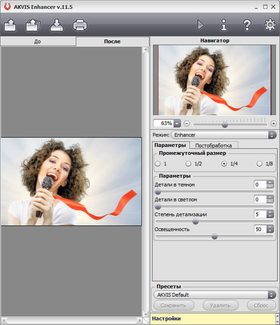Switch to the Постобработка tab

pos(213,145)
